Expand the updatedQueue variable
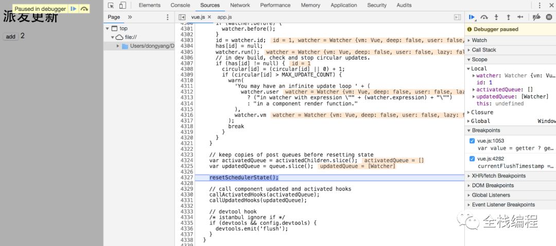Screen dimensions: 556x246 click(x=474, y=97)
